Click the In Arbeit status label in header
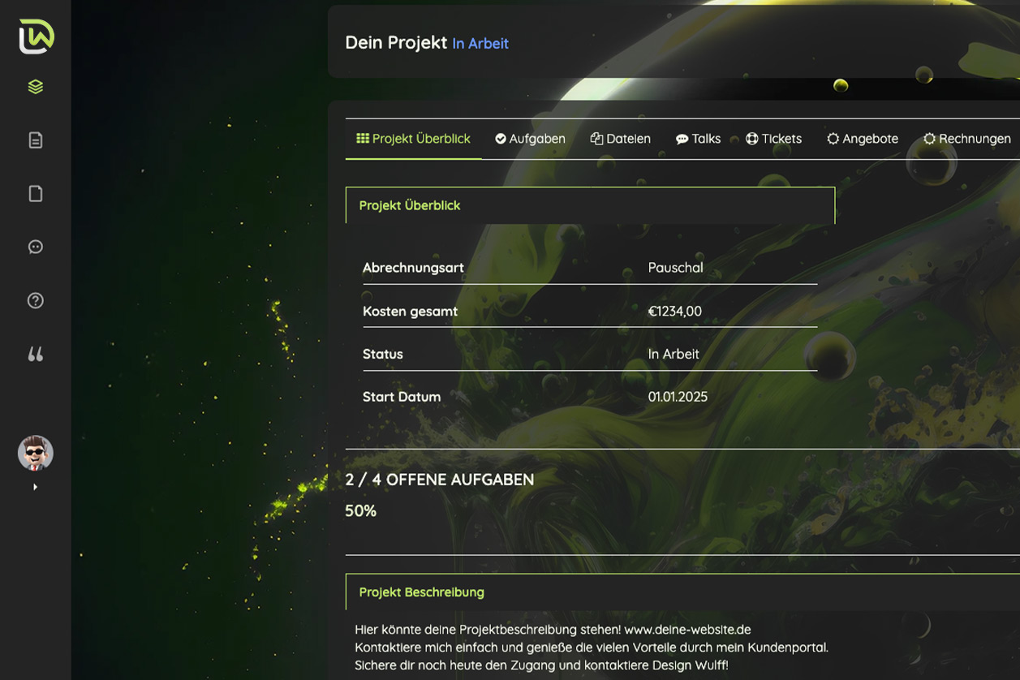1020x680 pixels. point(480,44)
